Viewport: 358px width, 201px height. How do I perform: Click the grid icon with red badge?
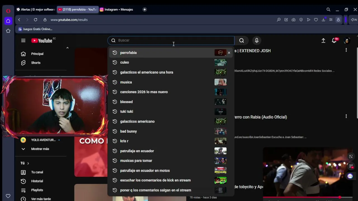[351, 166]
